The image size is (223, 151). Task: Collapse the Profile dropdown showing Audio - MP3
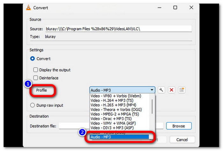click(122, 90)
